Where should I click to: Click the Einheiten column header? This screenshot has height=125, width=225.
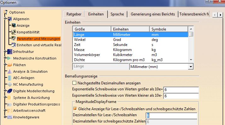[130, 29]
